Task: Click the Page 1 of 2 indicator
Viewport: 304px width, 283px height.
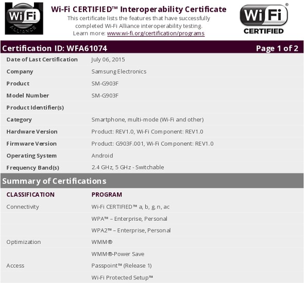Action: pos(277,48)
